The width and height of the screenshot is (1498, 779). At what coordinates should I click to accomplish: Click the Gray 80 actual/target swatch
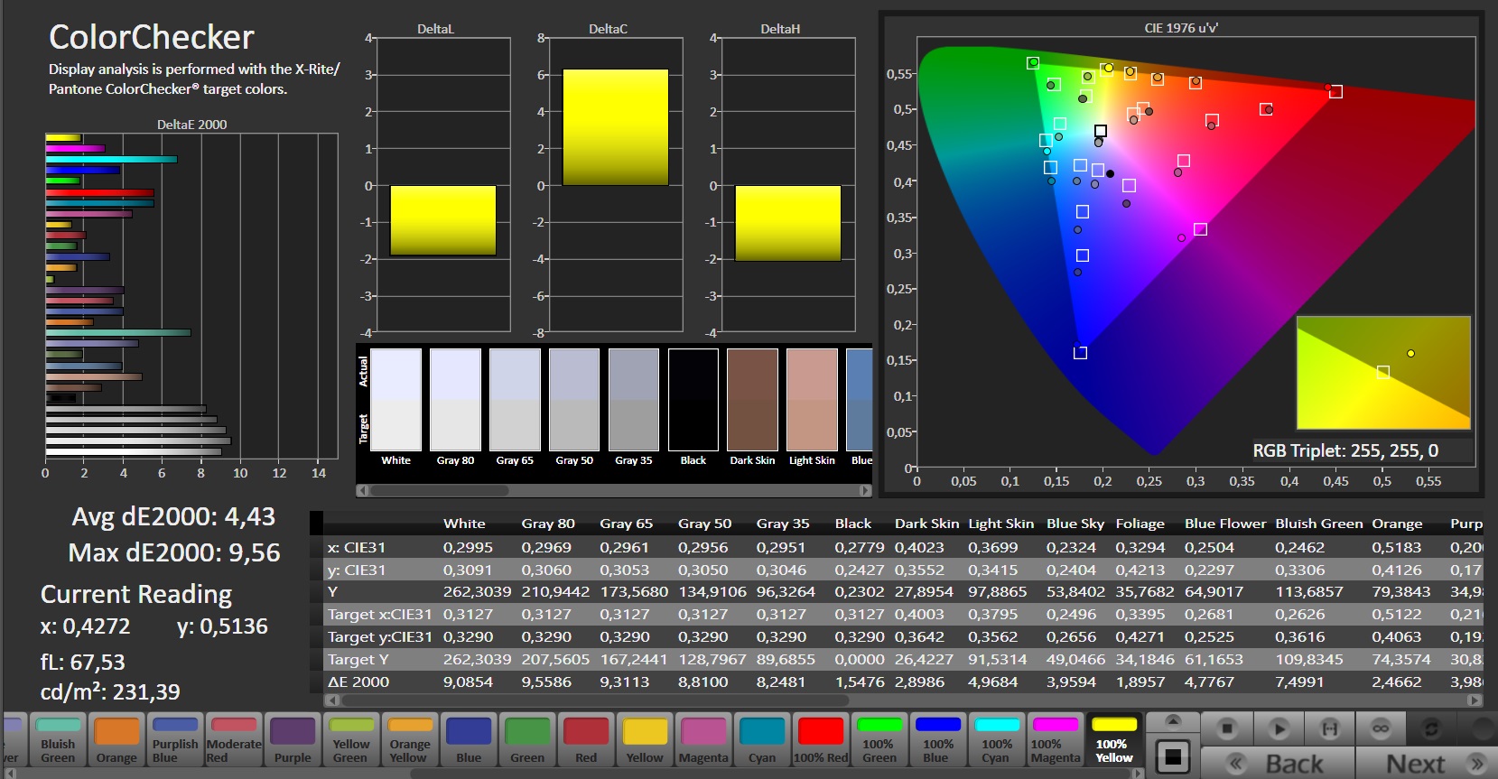(x=455, y=400)
